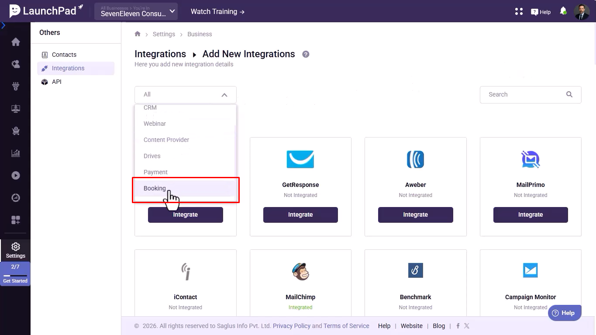Choose Webinar in the category list
Image resolution: width=596 pixels, height=335 pixels.
coord(155,124)
